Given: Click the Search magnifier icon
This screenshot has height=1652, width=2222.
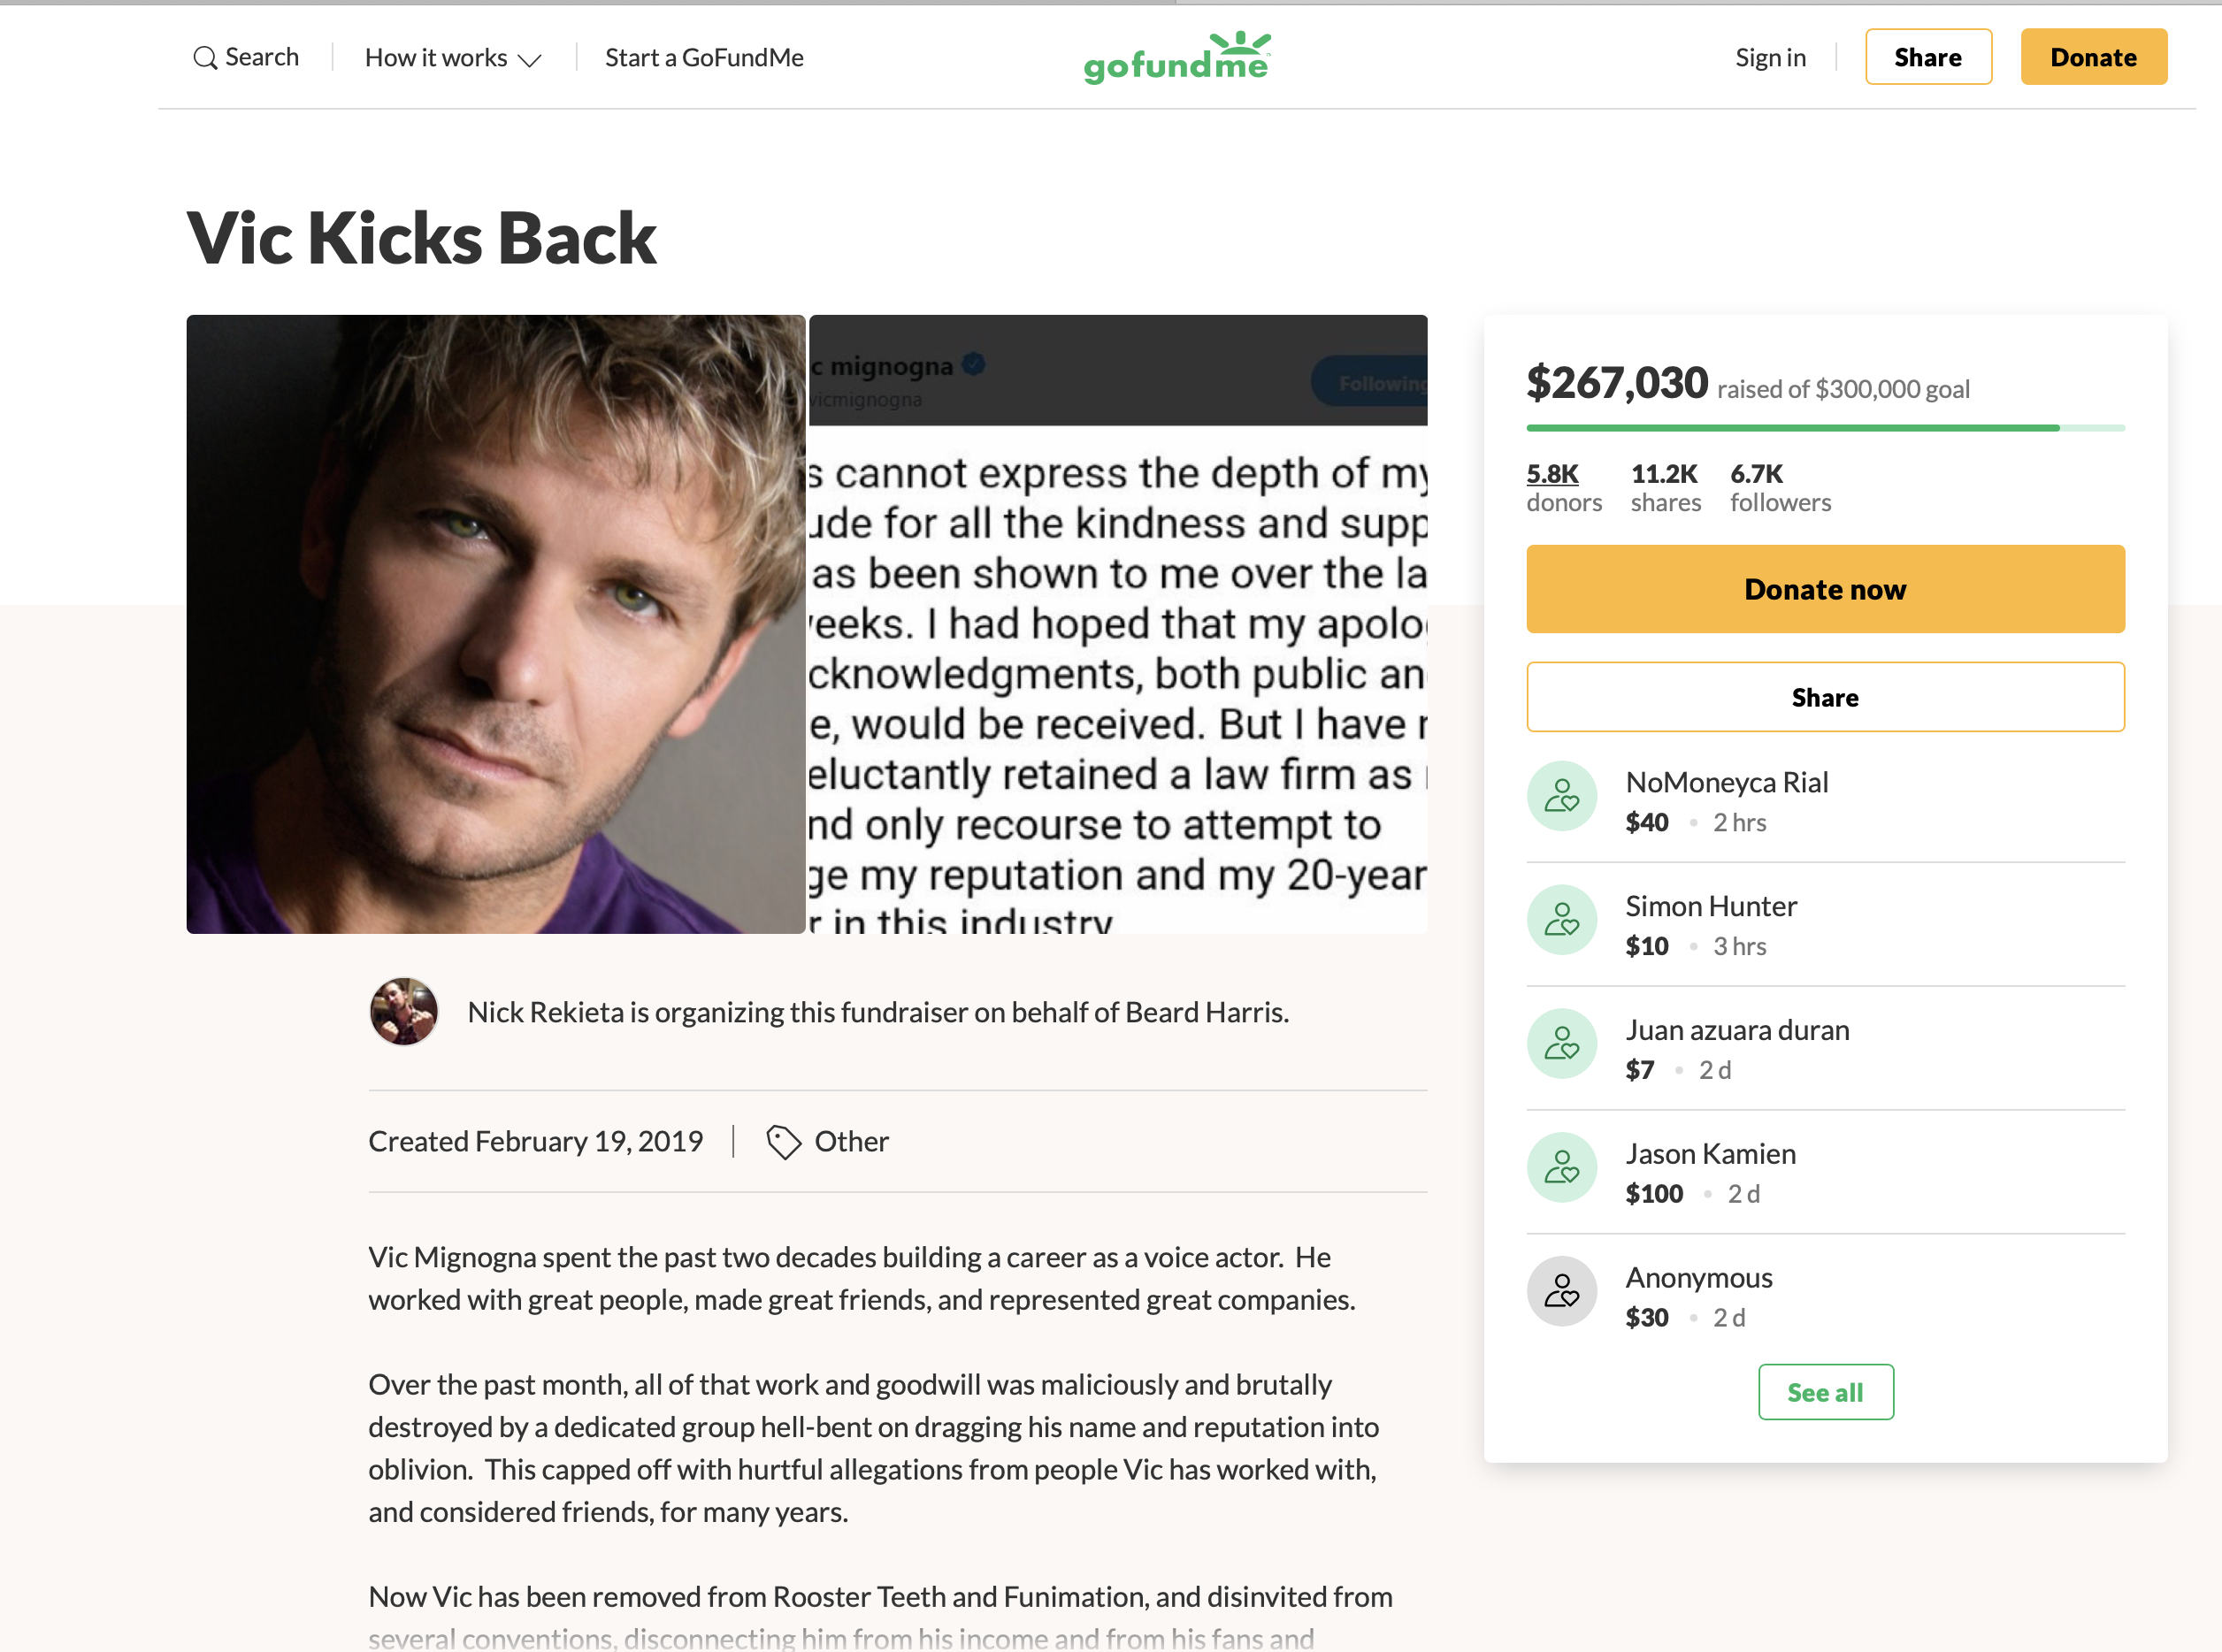Looking at the screenshot, I should (205, 58).
